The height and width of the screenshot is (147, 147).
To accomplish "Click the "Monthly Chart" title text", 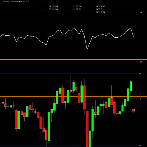I will [x=8, y=2].
